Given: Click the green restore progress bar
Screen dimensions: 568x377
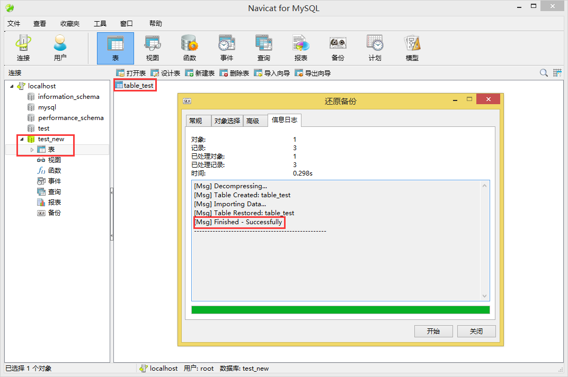Looking at the screenshot, I should point(341,310).
